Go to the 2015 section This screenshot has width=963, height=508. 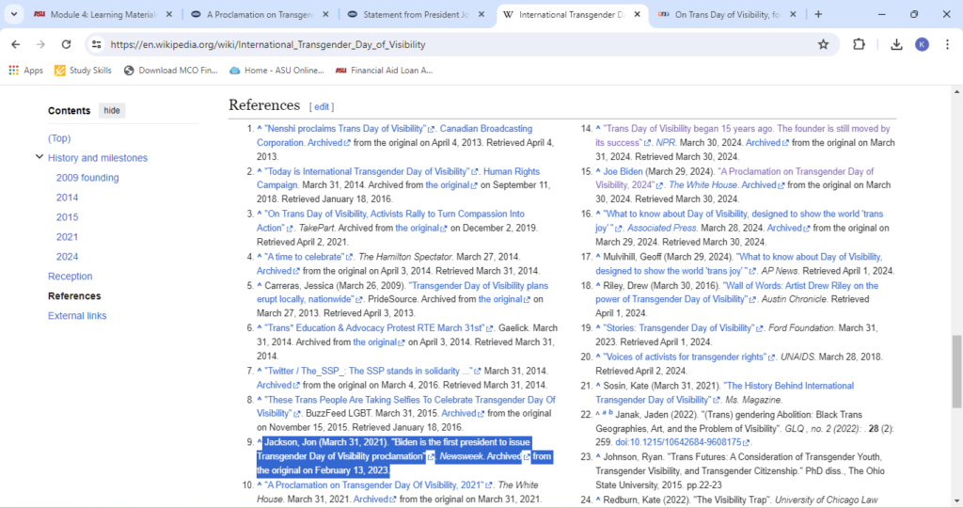coord(67,216)
